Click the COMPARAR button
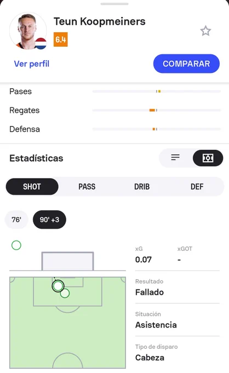The width and height of the screenshot is (229, 373). tap(186, 64)
